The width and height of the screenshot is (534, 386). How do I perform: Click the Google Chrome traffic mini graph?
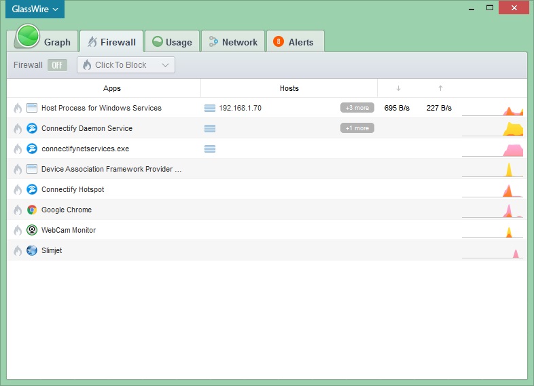click(x=493, y=211)
